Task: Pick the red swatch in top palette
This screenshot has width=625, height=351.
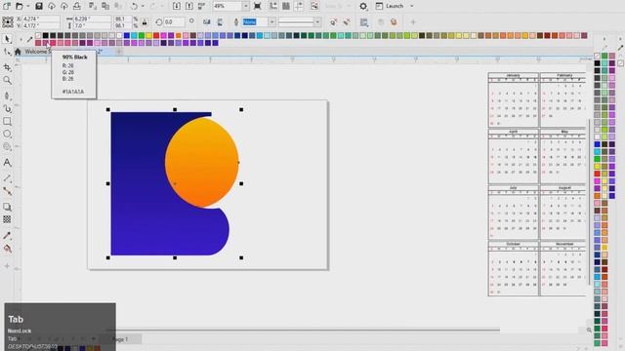Action: coord(156,35)
